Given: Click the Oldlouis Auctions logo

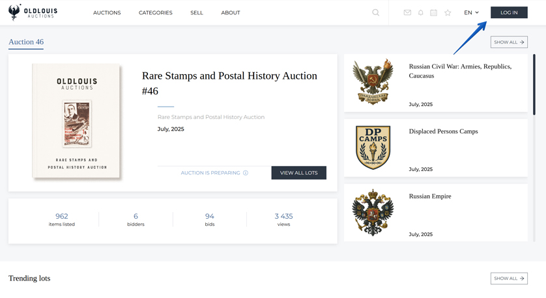Looking at the screenshot, I should [x=33, y=12].
